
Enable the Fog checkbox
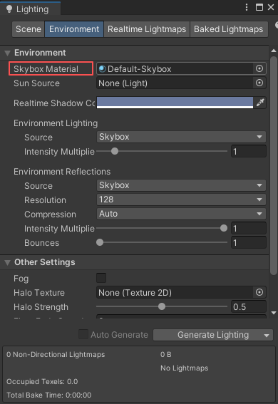(x=101, y=278)
